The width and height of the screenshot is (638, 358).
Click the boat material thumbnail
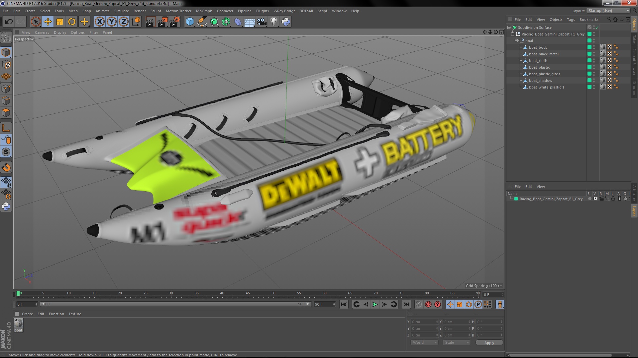[19, 323]
